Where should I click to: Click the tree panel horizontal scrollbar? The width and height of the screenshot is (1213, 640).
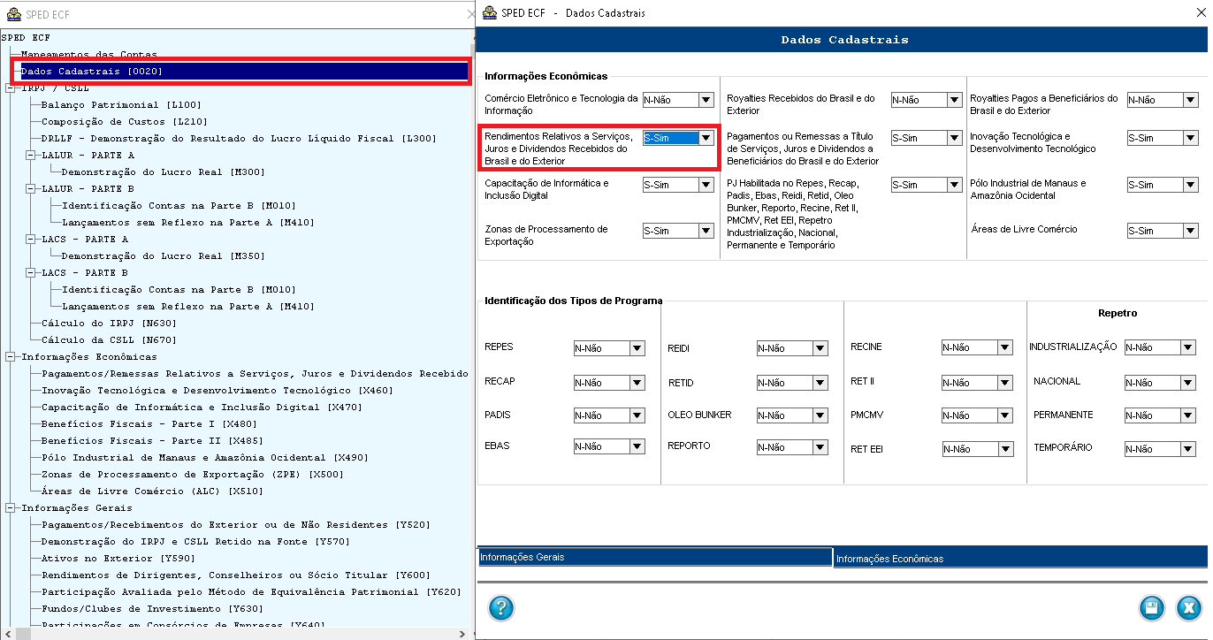pyautogui.click(x=235, y=634)
